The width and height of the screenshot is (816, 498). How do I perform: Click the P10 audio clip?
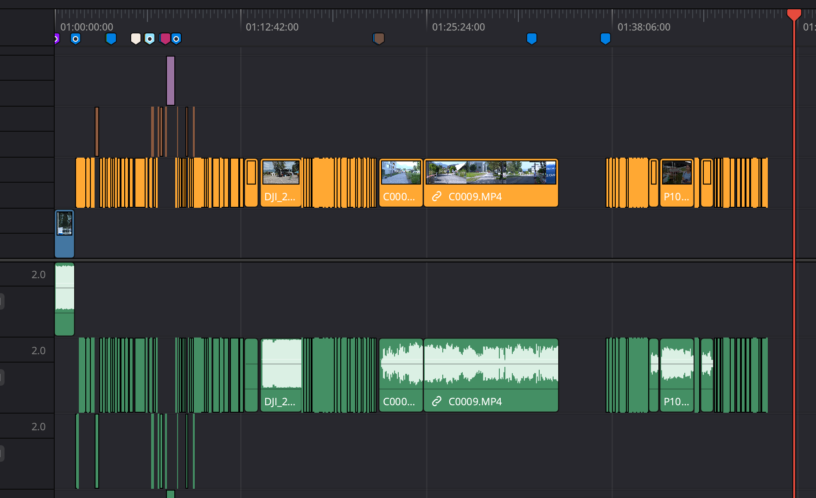pyautogui.click(x=676, y=375)
